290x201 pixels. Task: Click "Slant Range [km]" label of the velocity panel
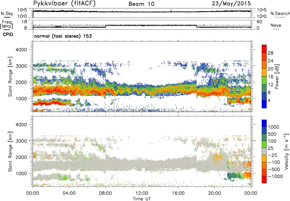click(10, 152)
